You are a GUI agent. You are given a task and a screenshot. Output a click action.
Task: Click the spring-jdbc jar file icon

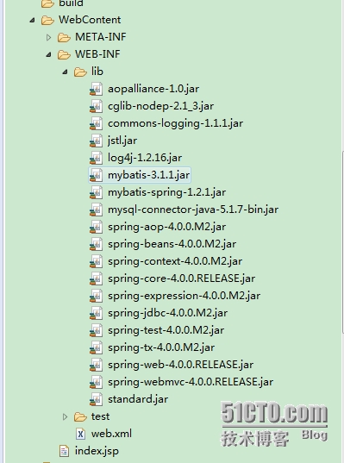(x=96, y=313)
